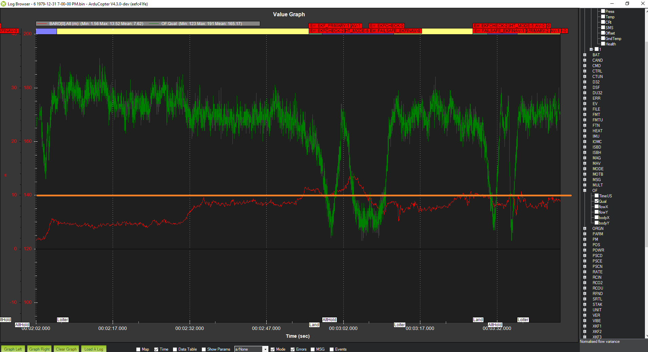648x352 pixels.
Task: Click Err: EKF_PRIMARY-1 error marker
Action: (x=329, y=26)
